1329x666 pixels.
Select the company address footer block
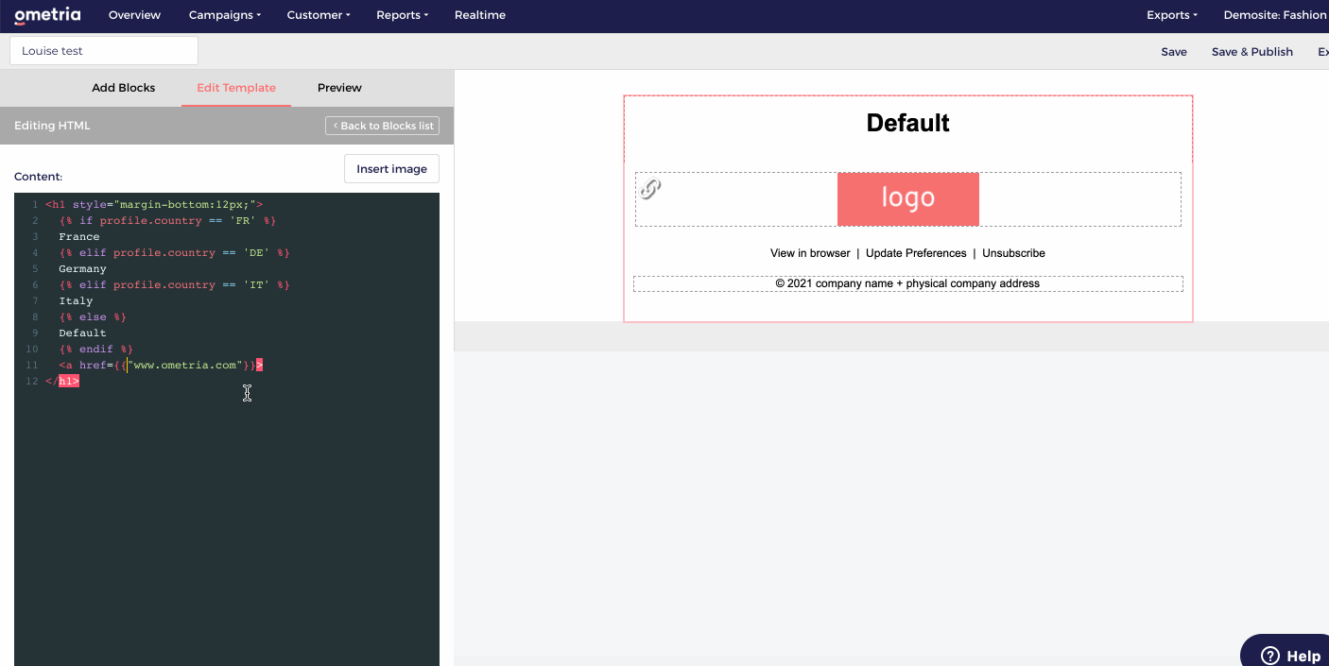click(x=907, y=283)
